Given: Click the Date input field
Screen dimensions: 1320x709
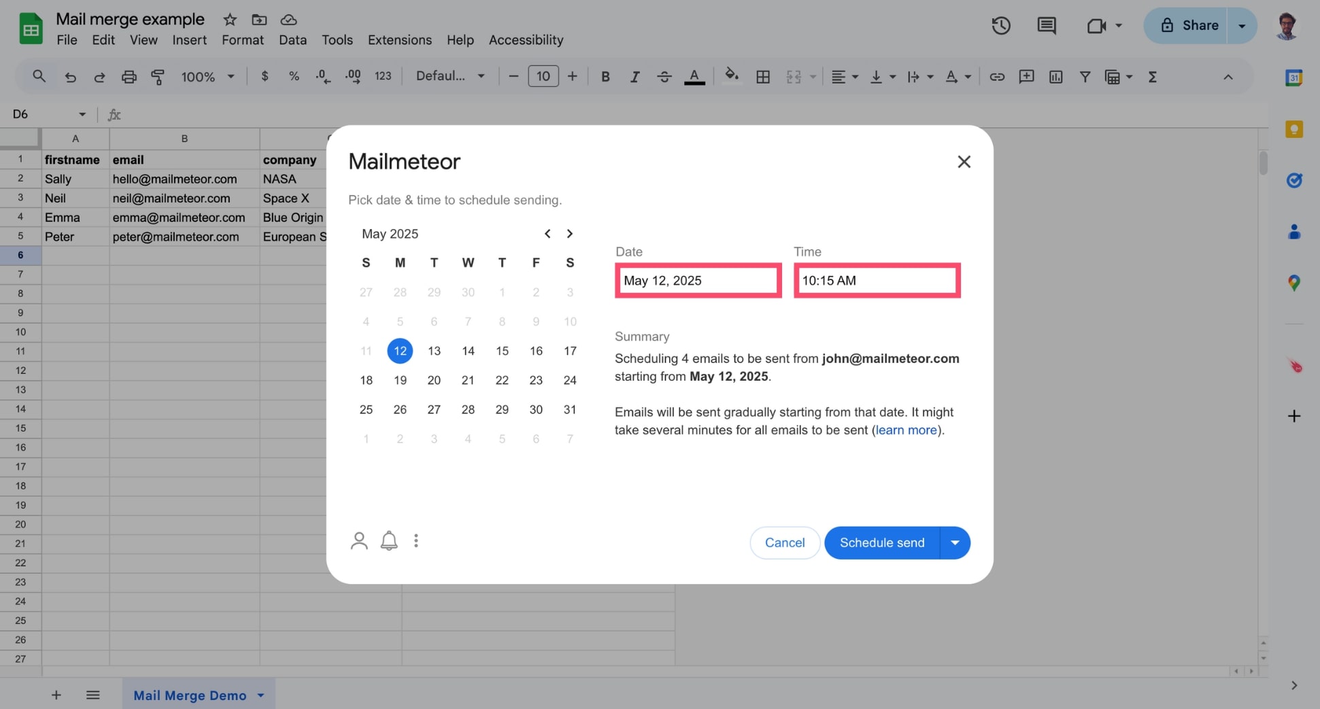Looking at the screenshot, I should [x=698, y=280].
